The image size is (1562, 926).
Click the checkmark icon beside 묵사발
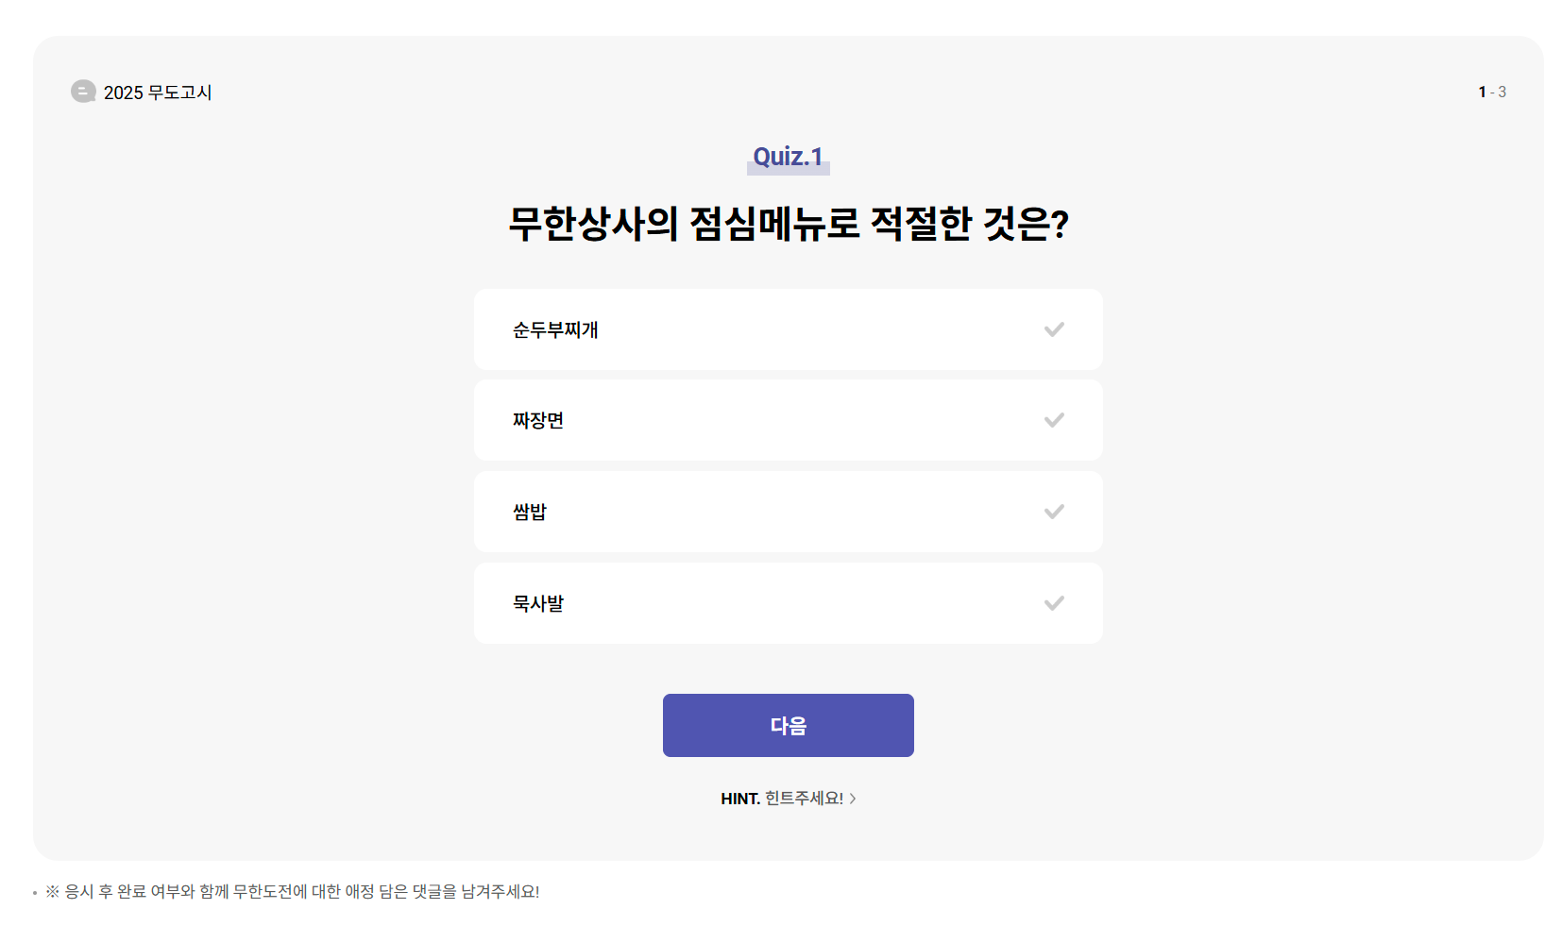coord(1054,603)
